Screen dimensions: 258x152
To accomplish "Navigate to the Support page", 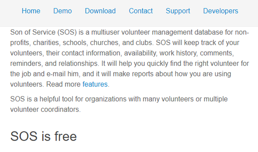I will 178,11.
